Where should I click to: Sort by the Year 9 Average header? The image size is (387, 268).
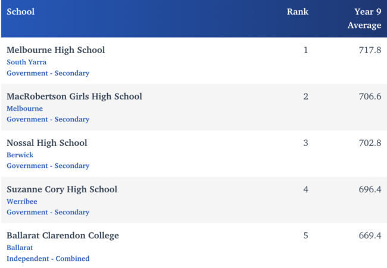[x=364, y=18]
